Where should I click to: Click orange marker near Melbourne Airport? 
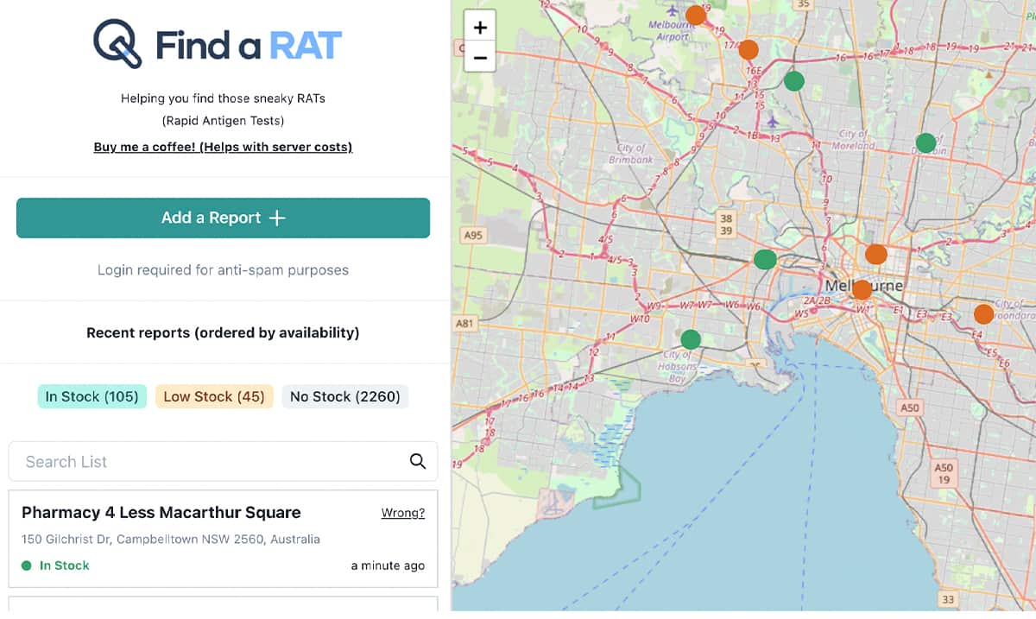[696, 15]
